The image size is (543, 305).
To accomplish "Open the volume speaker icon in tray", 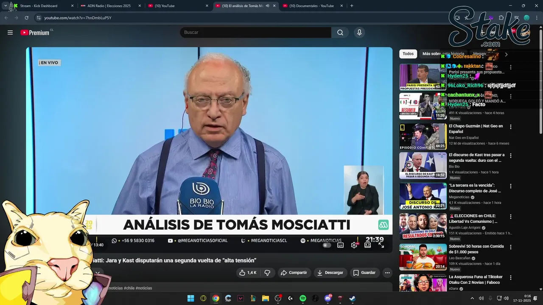I will click(506, 298).
